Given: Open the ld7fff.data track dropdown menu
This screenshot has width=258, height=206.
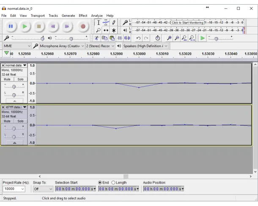Looking at the screenshot, I should (x=25, y=107).
